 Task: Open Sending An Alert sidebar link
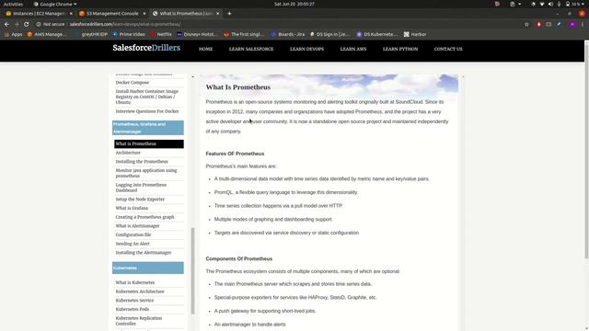tap(133, 244)
